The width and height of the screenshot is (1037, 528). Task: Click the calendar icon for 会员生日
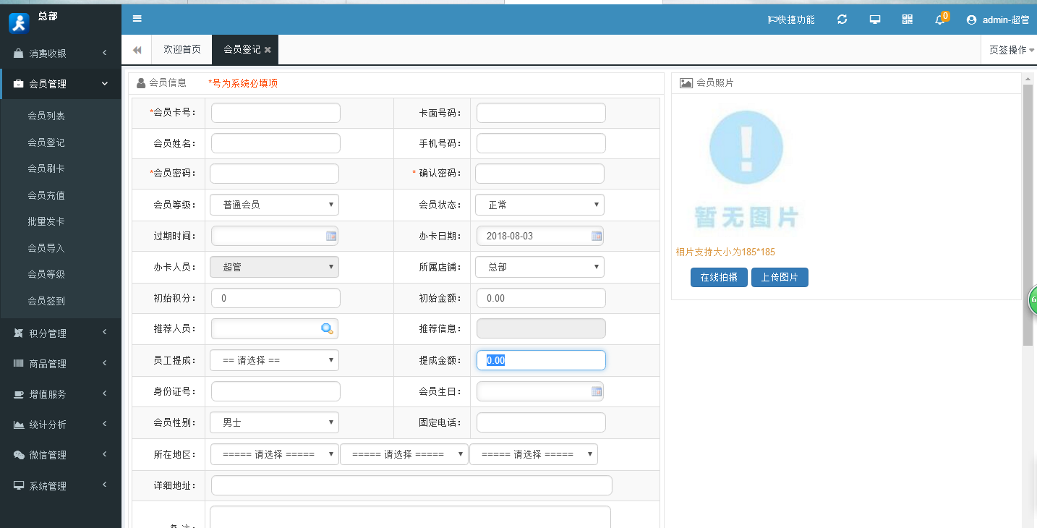[x=597, y=391]
